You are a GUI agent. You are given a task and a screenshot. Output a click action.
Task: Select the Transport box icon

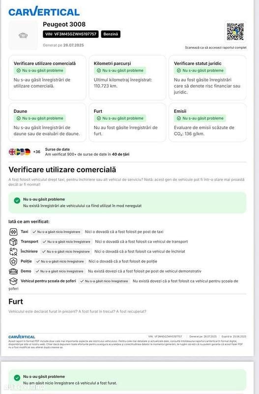(x=13, y=241)
